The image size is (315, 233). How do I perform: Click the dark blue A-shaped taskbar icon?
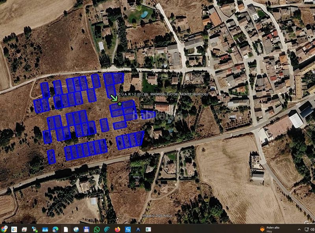pyautogui.click(x=138, y=229)
